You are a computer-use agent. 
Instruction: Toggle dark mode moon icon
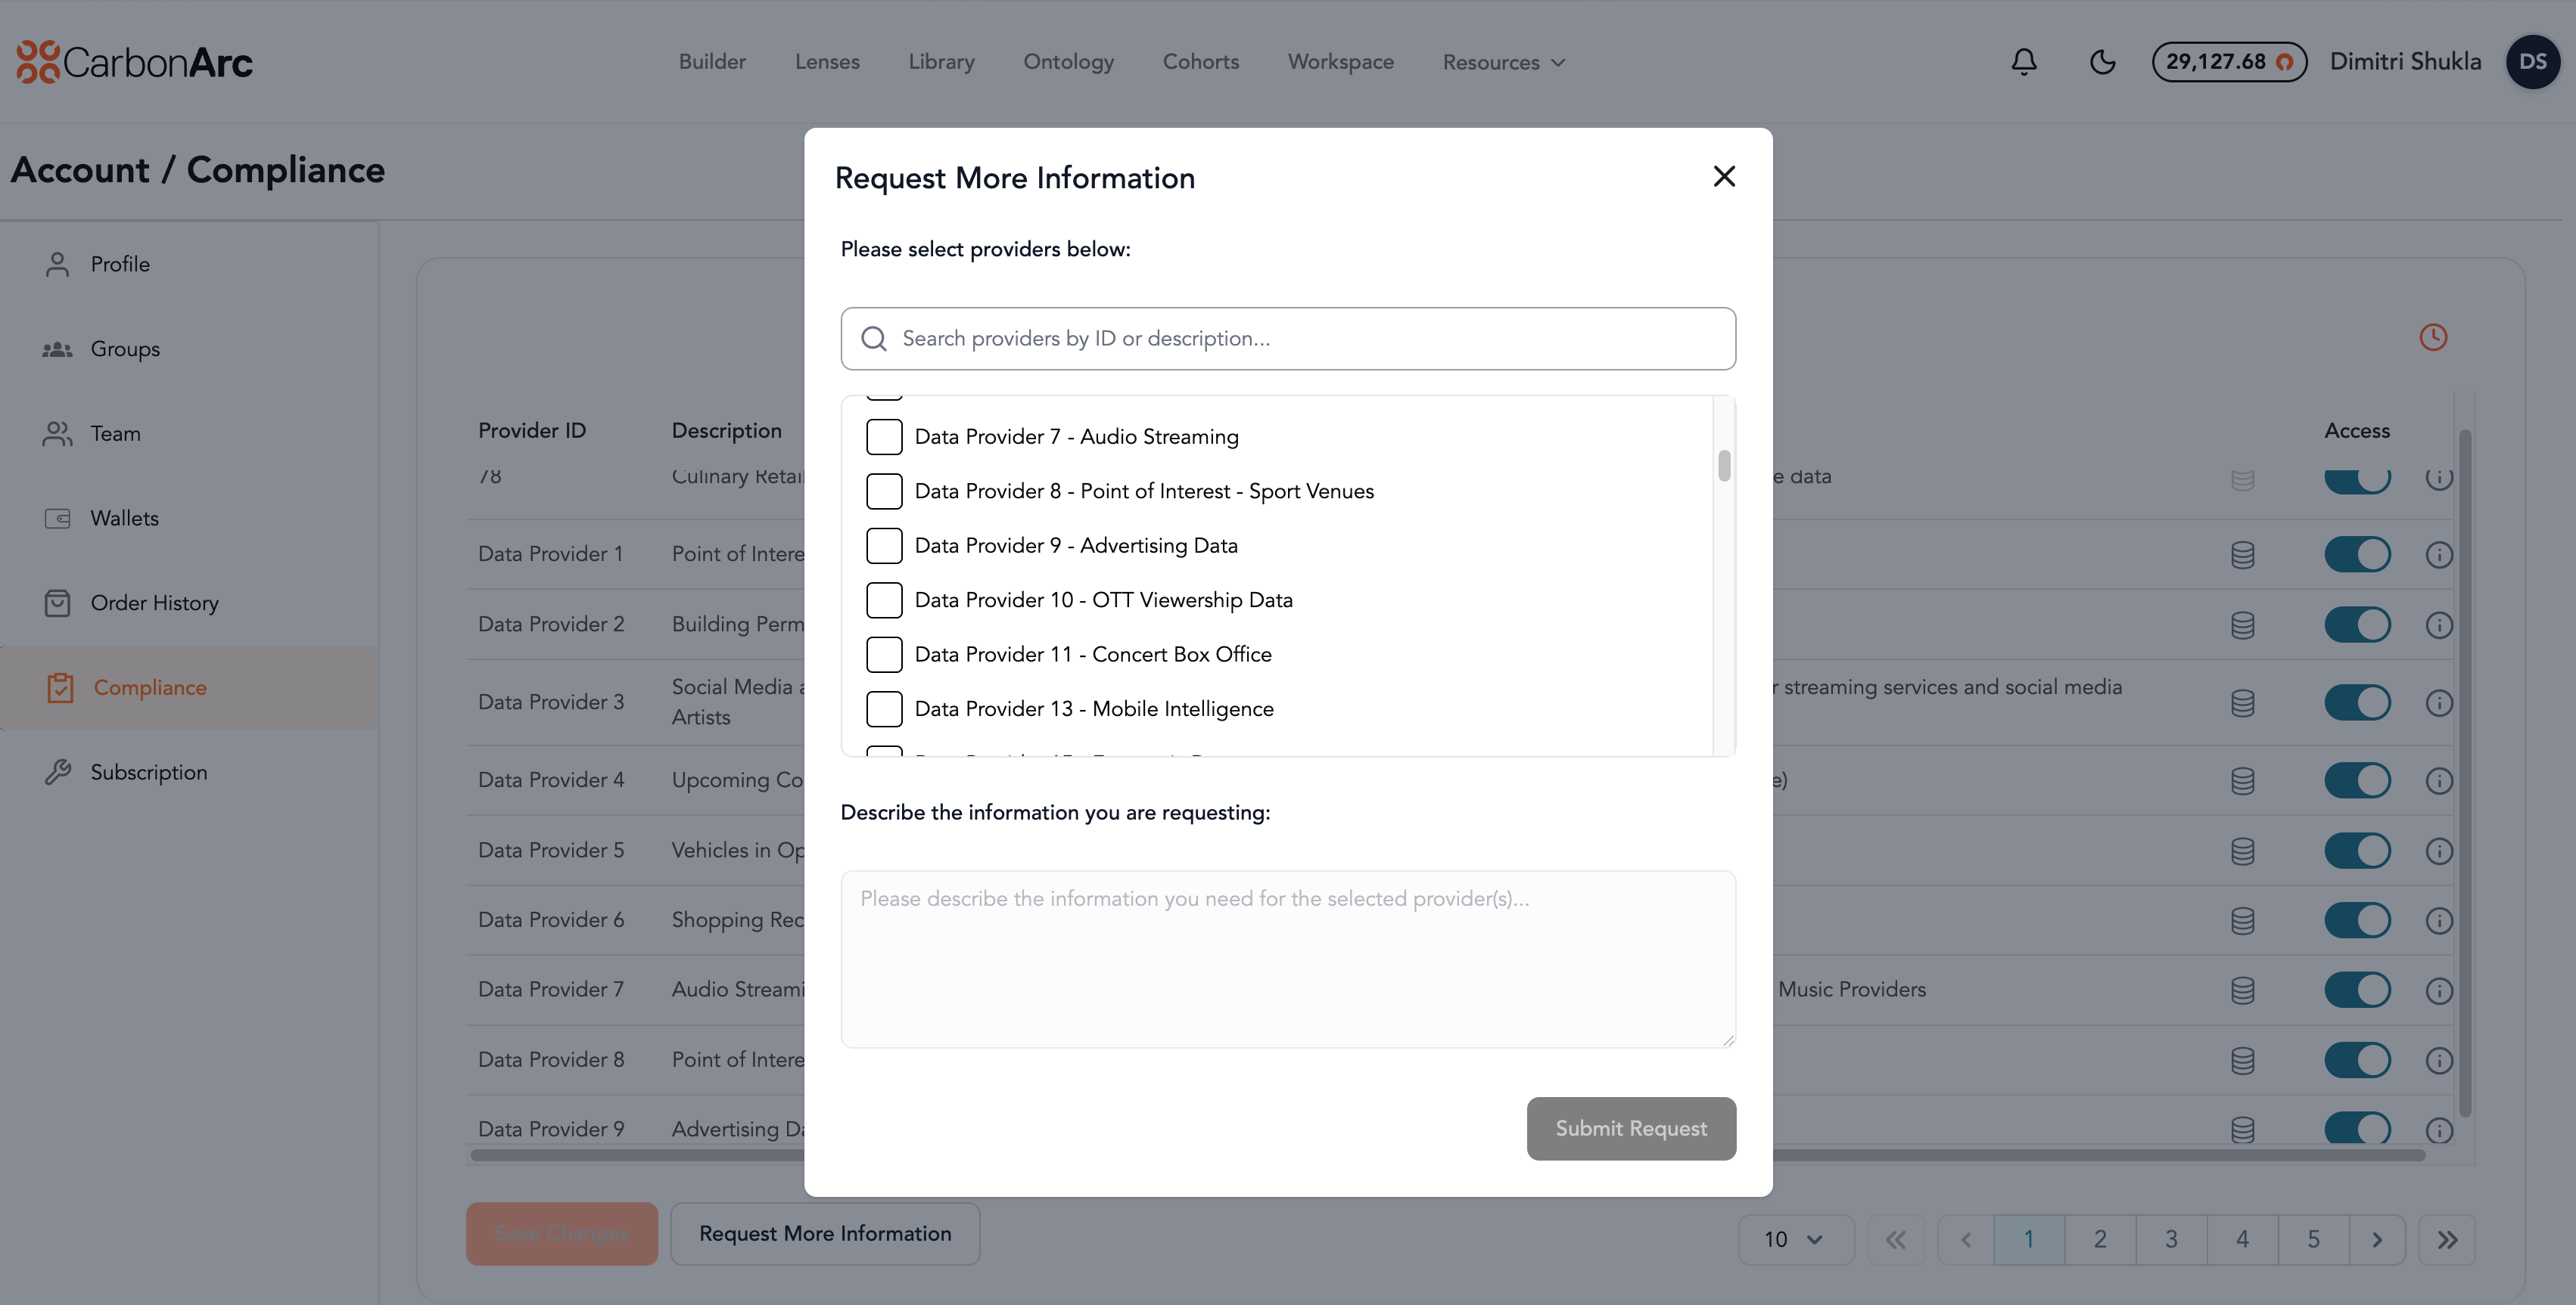pos(2102,62)
